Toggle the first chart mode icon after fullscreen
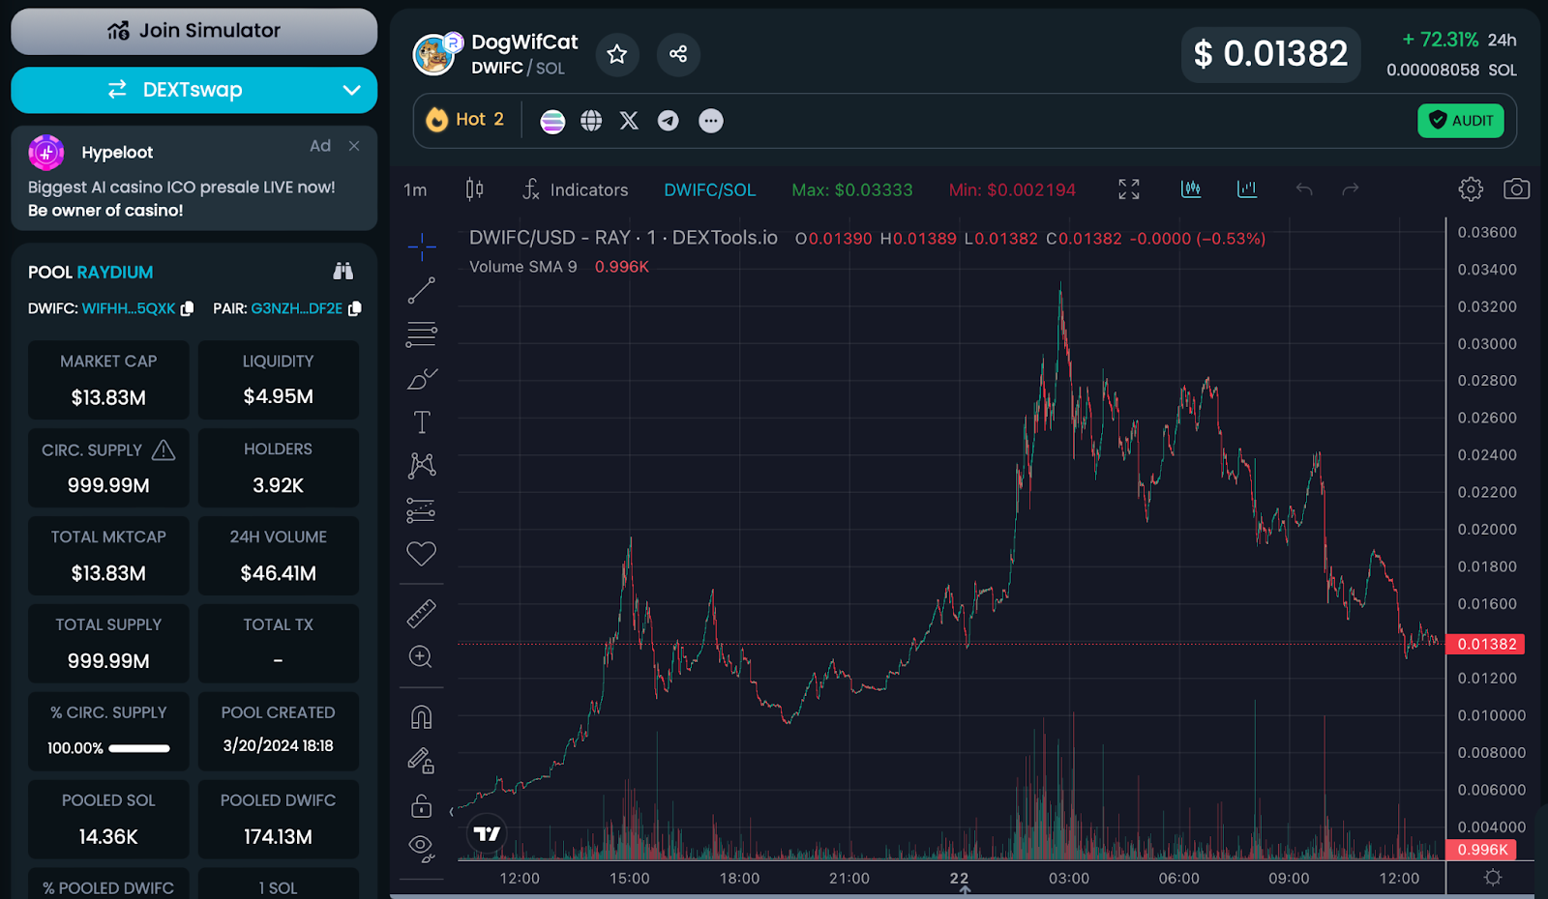Viewport: 1548px width, 899px height. click(x=1191, y=189)
